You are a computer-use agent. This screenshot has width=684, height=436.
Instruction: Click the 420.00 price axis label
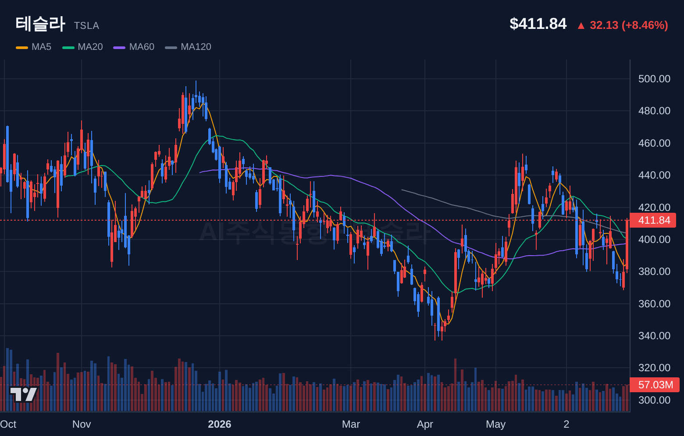[x=654, y=207]
